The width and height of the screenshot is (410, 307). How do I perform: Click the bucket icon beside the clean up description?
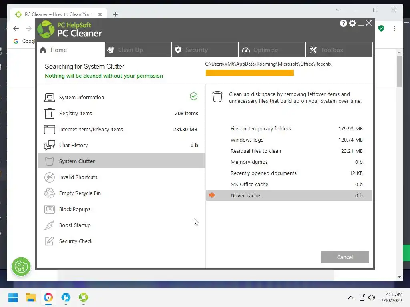tap(217, 97)
